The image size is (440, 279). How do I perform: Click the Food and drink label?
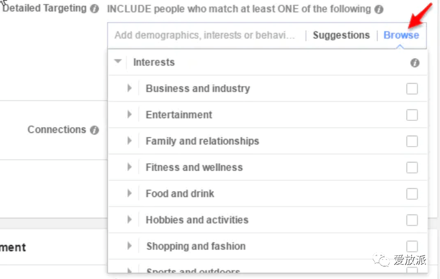[180, 194]
